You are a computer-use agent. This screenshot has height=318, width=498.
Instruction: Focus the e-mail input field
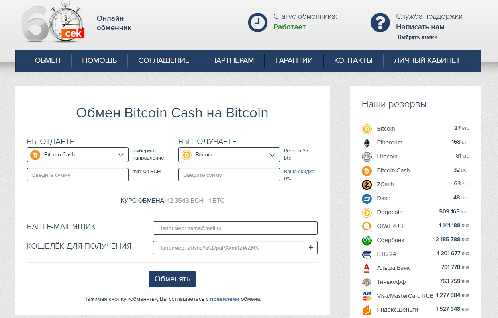pyautogui.click(x=235, y=228)
